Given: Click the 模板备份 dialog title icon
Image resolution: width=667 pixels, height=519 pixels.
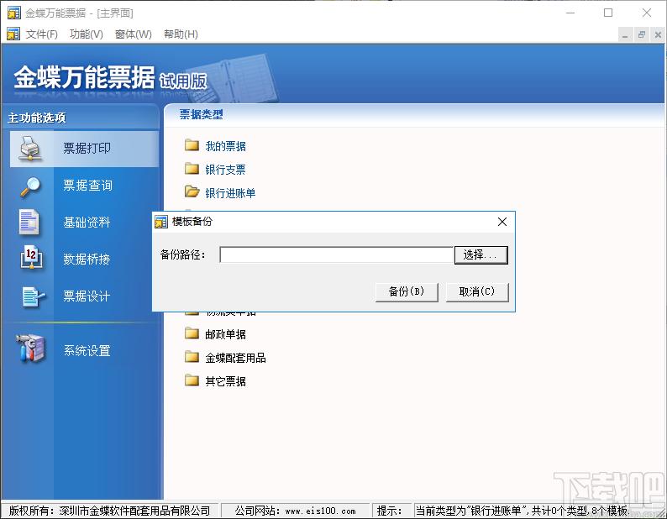Looking at the screenshot, I should pos(161,222).
